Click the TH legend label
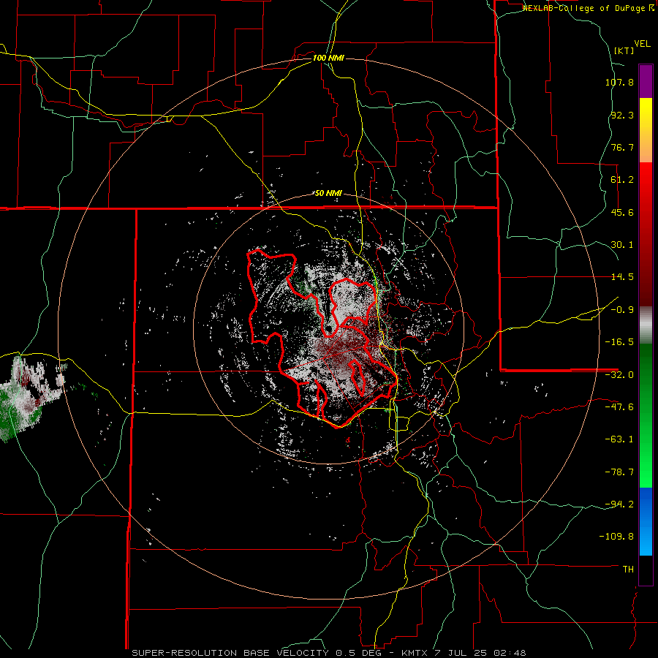 pos(628,570)
